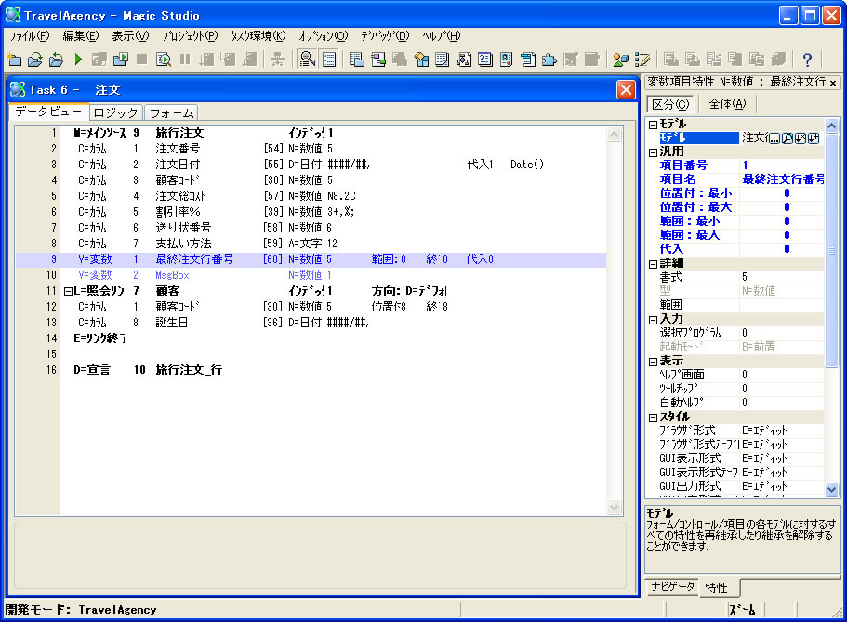Screen dimensions: 847x622
Task: Collapse the 詳細 property group
Action: pyautogui.click(x=653, y=264)
